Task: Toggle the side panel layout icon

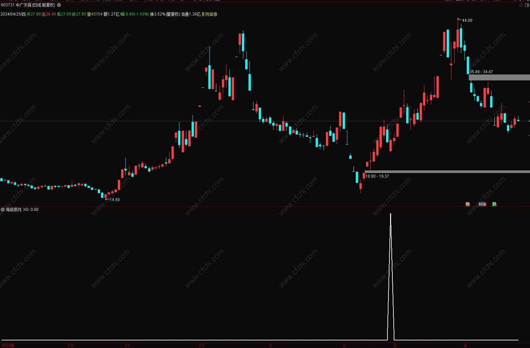Action: coord(526,5)
